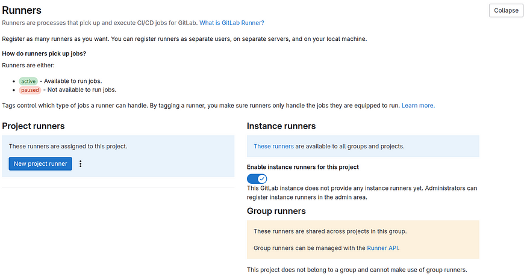Viewport: 527px width, 280px height.
Task: Collapse the Runners section
Action: coord(506,10)
